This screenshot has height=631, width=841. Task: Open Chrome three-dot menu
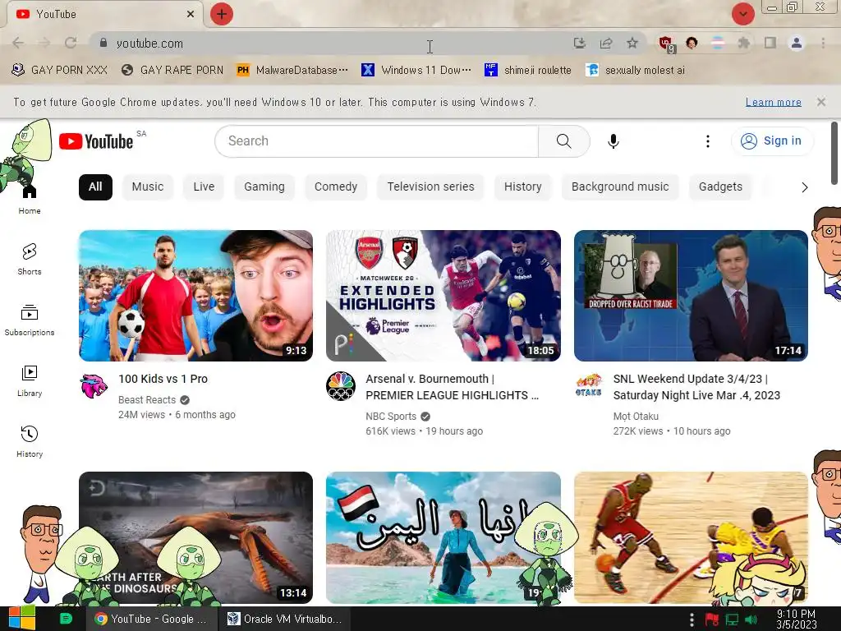(823, 43)
